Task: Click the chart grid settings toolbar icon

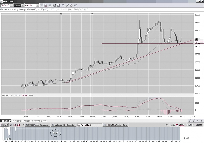Action: tap(46, 5)
